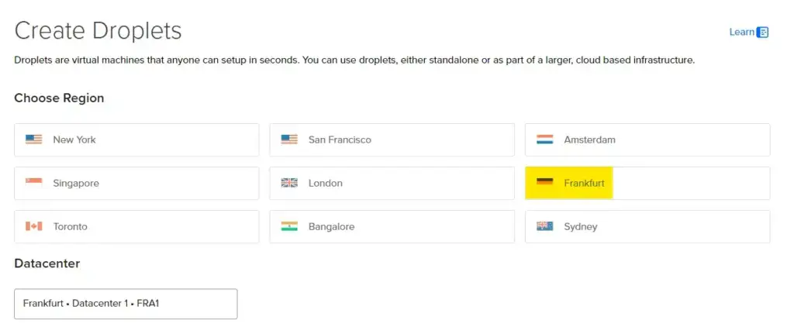Choose the San Francisco region option
This screenshot has height=327, width=794.
pyautogui.click(x=340, y=139)
